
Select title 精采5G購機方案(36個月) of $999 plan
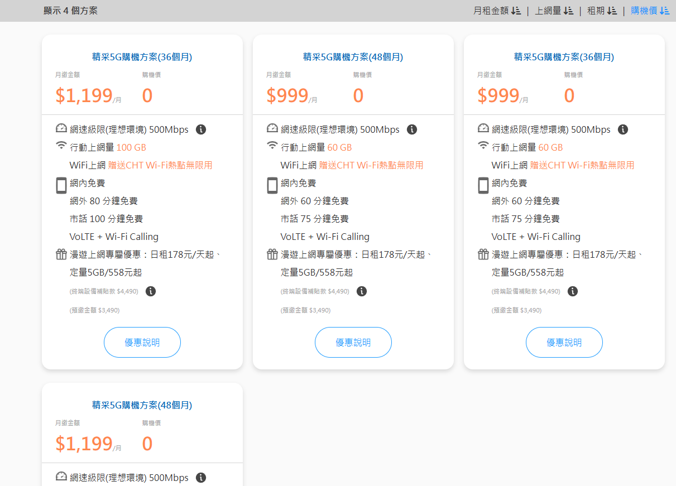(564, 57)
